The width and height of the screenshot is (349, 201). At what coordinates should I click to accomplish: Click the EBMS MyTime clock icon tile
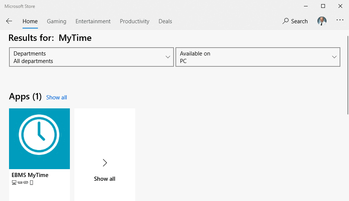click(x=39, y=138)
